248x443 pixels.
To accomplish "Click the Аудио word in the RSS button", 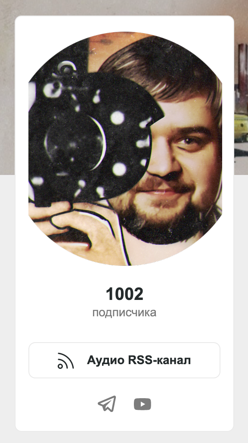I will coord(105,361).
